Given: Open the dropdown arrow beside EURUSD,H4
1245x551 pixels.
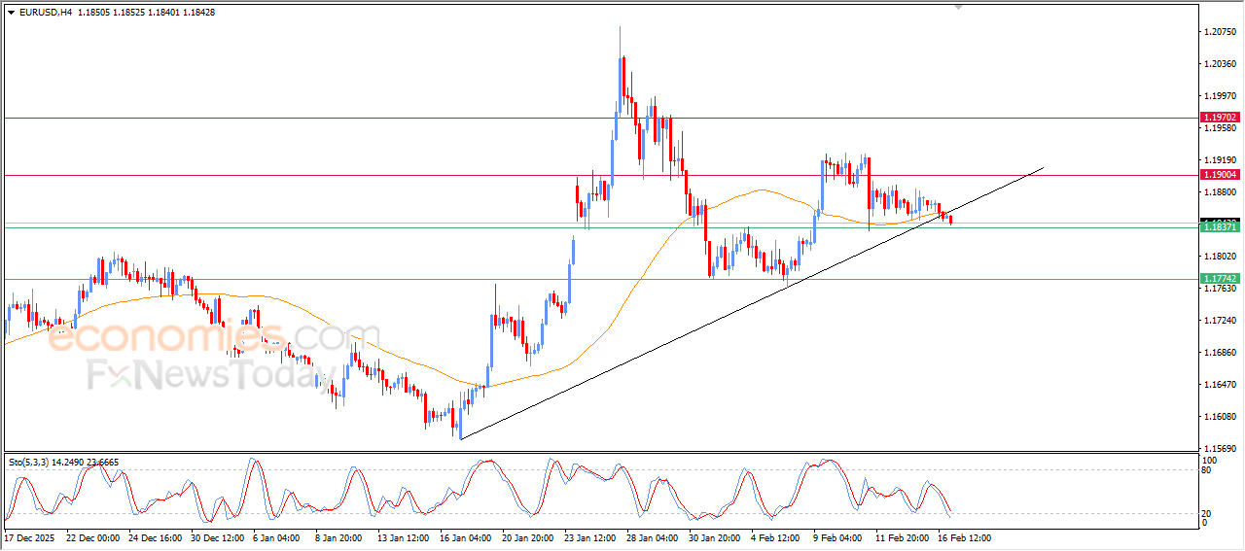Looking at the screenshot, I should pyautogui.click(x=11, y=12).
